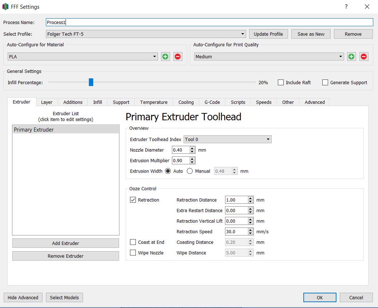Increase Retraction Speed using up arrow
Screen dimensions: 378x308
point(251,230)
